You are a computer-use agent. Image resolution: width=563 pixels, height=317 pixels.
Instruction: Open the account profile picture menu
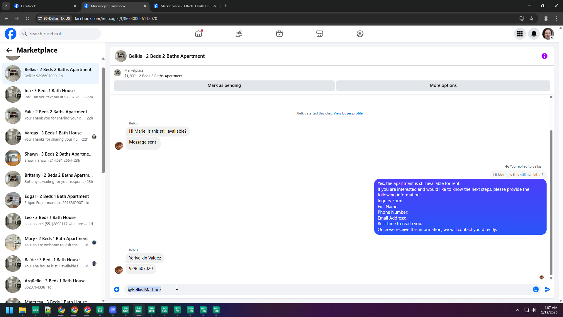coord(548,34)
